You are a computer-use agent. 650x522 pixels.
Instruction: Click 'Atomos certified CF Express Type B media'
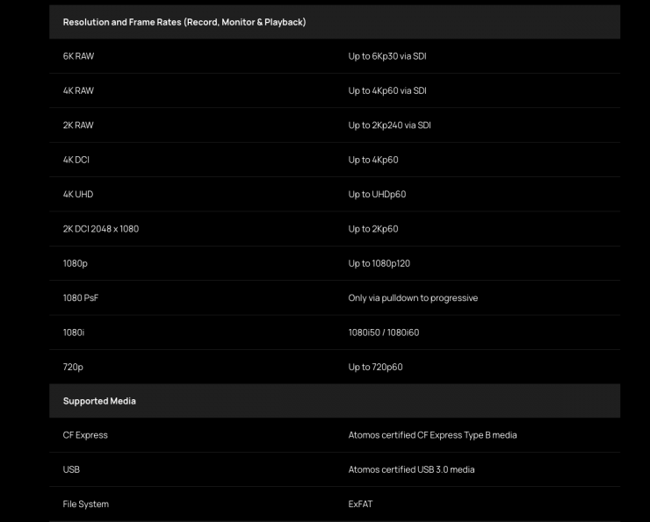[x=432, y=435]
